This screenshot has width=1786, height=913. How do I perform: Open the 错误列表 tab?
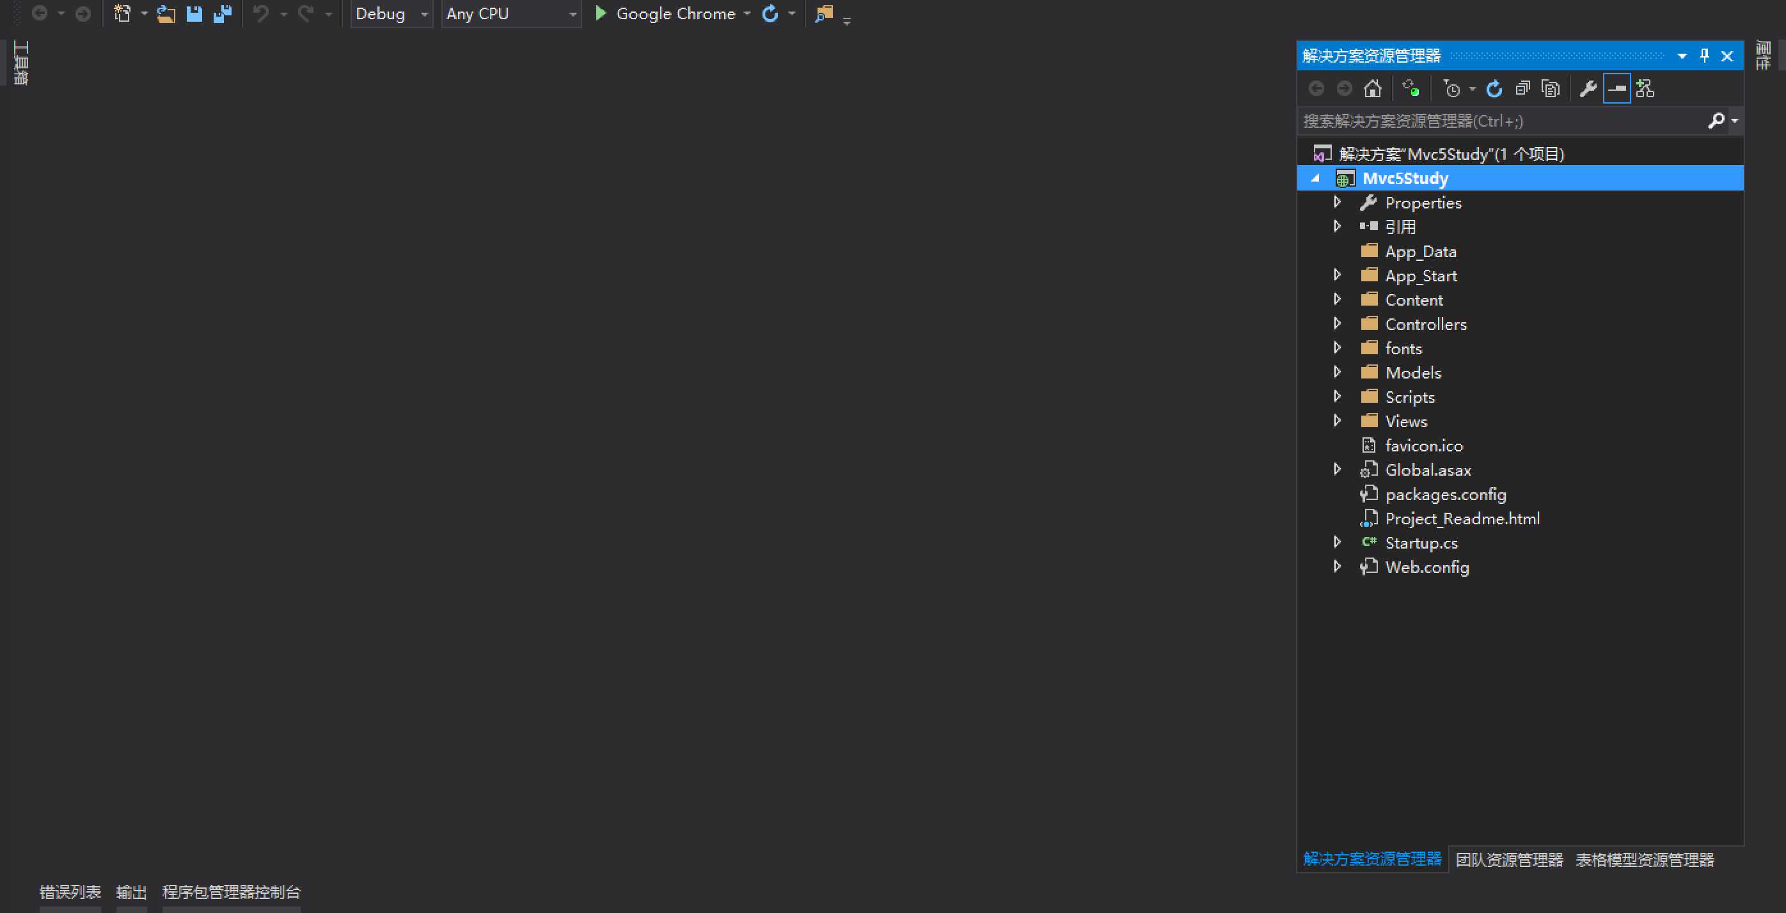point(70,891)
